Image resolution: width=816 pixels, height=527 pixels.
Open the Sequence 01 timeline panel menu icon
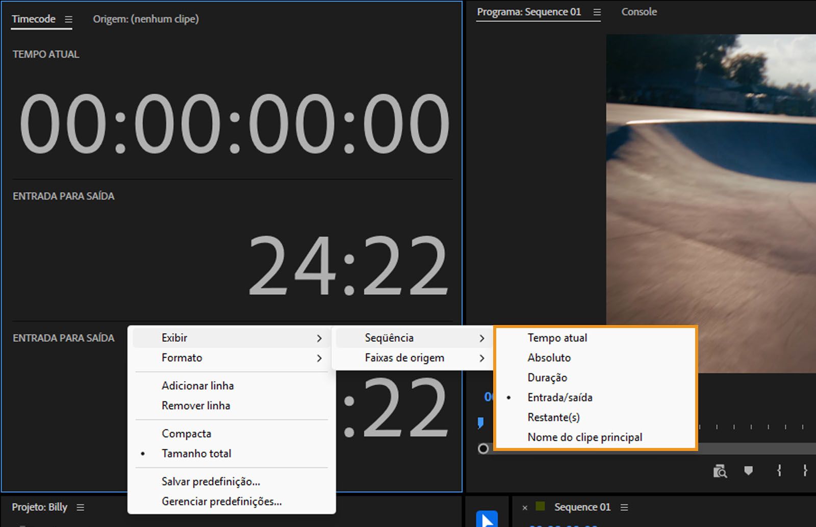click(624, 507)
